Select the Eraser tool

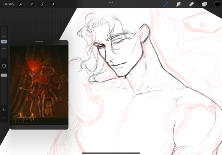[x=192, y=4]
